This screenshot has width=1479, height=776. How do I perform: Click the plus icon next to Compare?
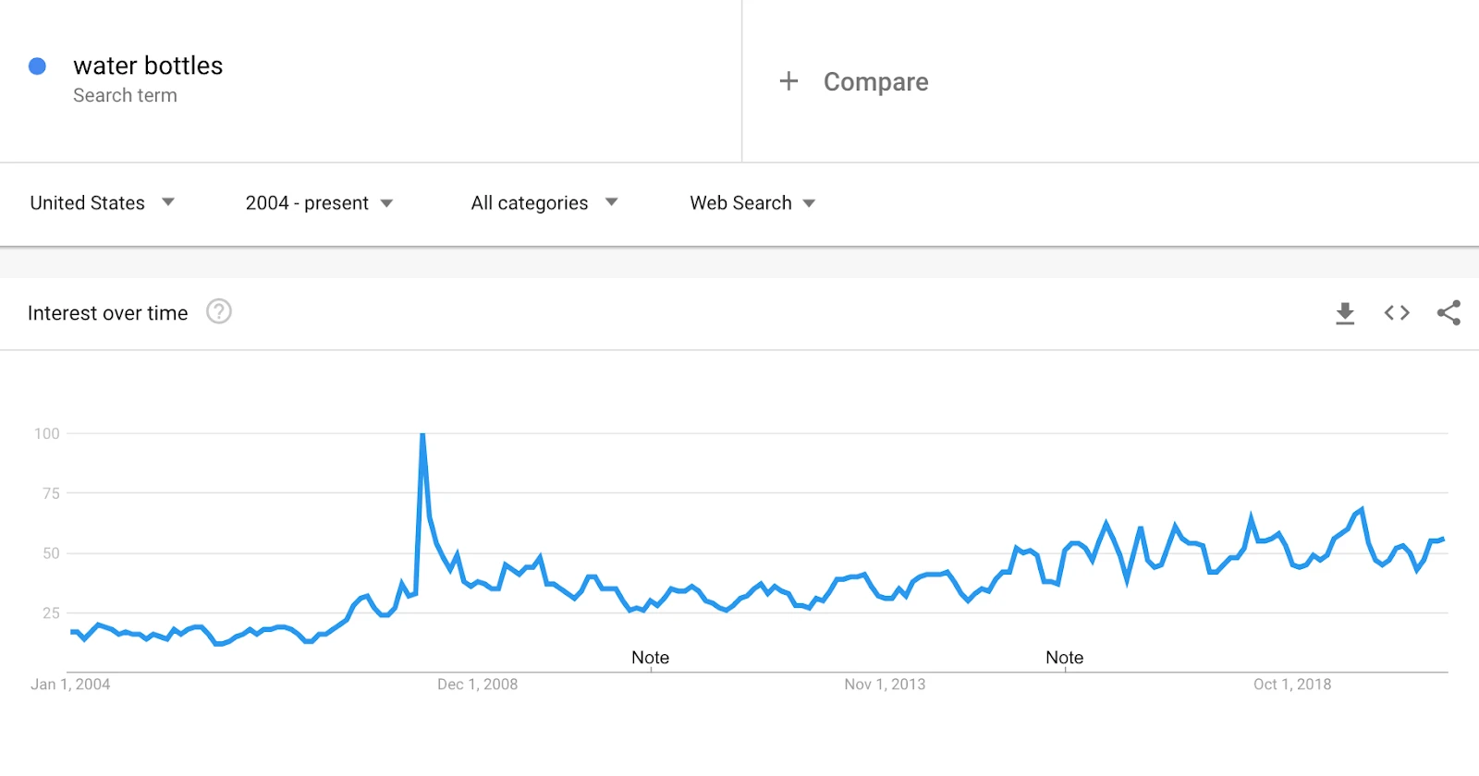788,81
